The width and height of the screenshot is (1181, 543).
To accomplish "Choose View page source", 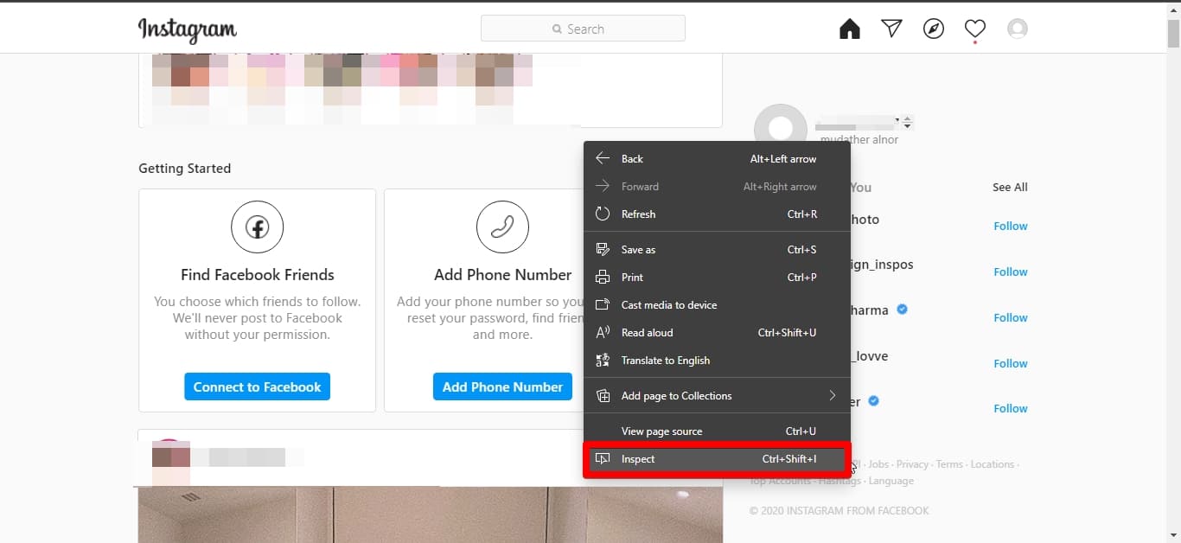I will pyautogui.click(x=718, y=431).
